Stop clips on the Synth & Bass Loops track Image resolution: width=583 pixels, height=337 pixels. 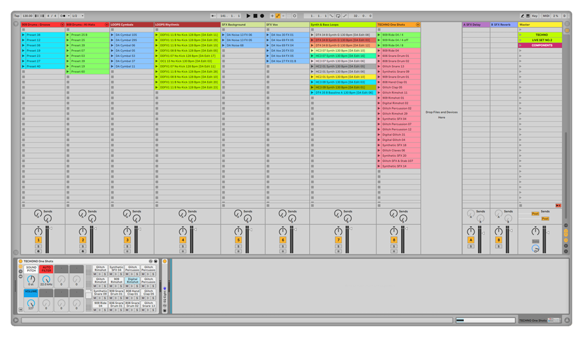(312, 205)
